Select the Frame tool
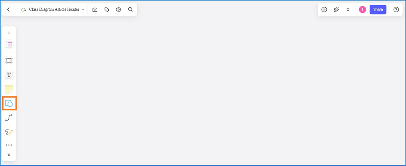Image resolution: width=406 pixels, height=166 pixels. 9,60
